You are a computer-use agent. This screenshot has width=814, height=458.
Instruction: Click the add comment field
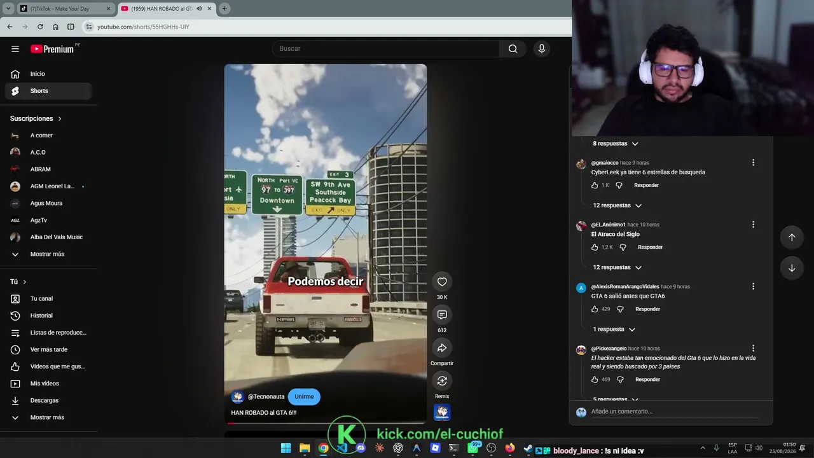(674, 412)
